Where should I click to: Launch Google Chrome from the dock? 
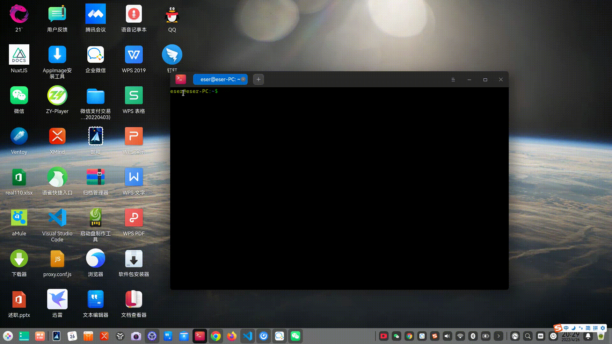coord(216,336)
